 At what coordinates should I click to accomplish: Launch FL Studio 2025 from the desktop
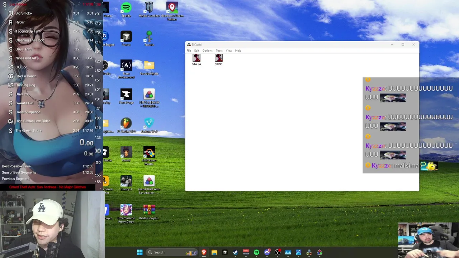pyautogui.click(x=126, y=125)
